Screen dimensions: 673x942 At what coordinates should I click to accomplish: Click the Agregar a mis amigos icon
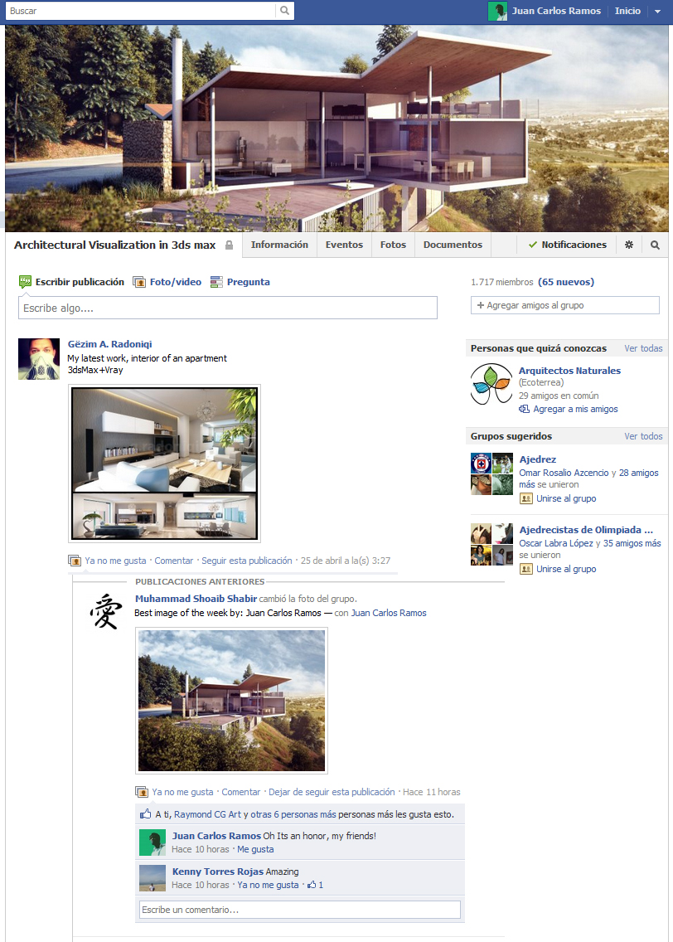[x=524, y=409]
